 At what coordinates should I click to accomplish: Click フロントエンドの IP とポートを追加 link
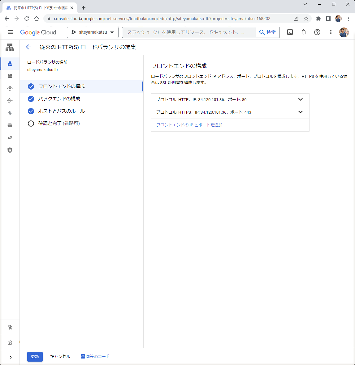pos(189,125)
